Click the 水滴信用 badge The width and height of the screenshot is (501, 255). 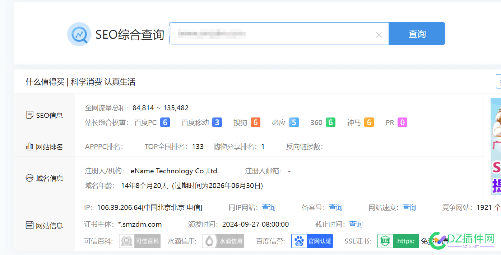coord(223,241)
